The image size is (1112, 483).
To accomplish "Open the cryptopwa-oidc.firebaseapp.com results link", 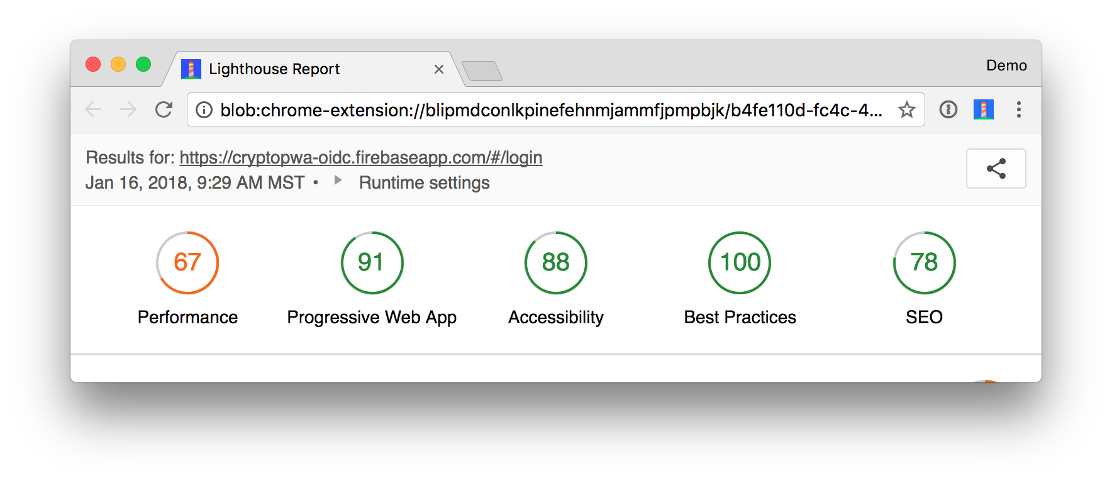I will 360,157.
